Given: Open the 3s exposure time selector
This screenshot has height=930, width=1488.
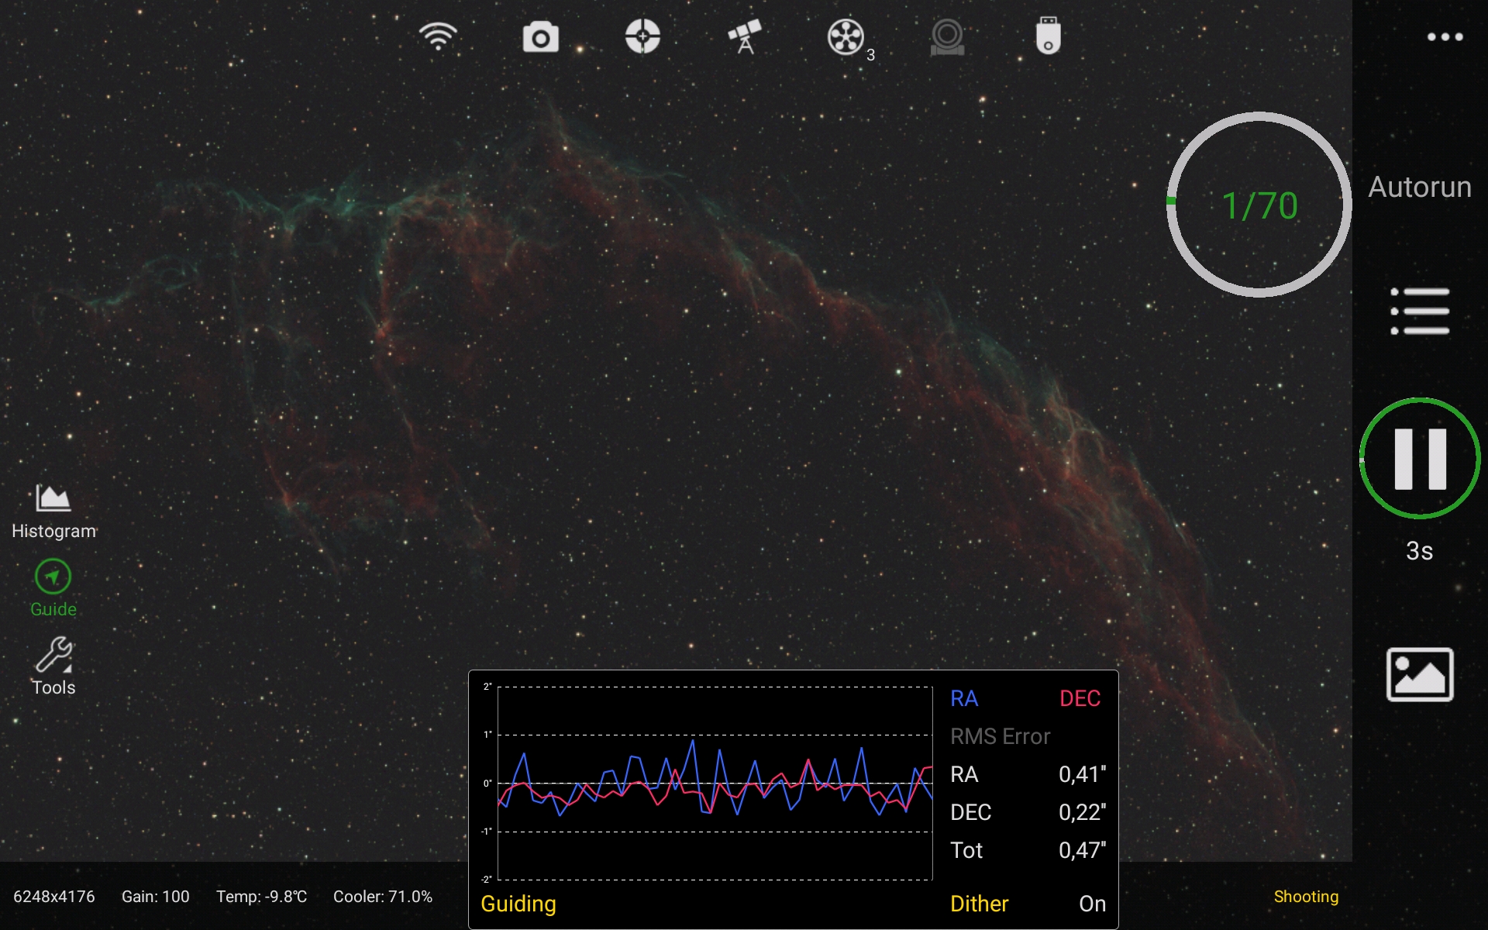Looking at the screenshot, I should pos(1419,552).
